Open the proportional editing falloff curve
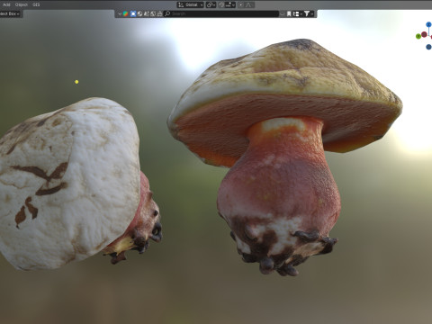This screenshot has height=324, width=432. coord(249,4)
